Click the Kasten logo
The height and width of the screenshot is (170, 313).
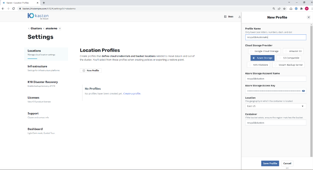tap(38, 16)
